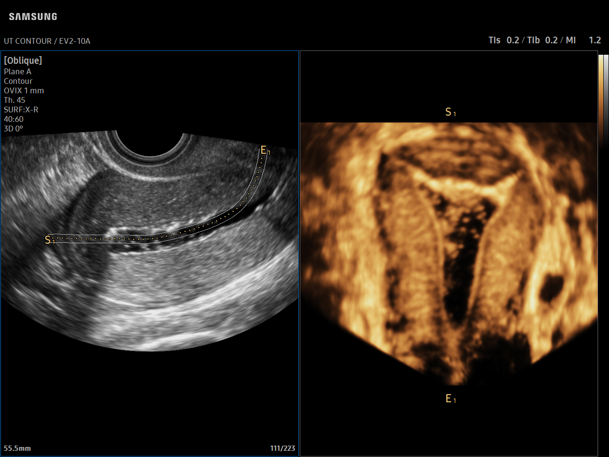This screenshot has width=609, height=457.
Task: Click the "[Oblique]" view label
Action: [x=23, y=60]
